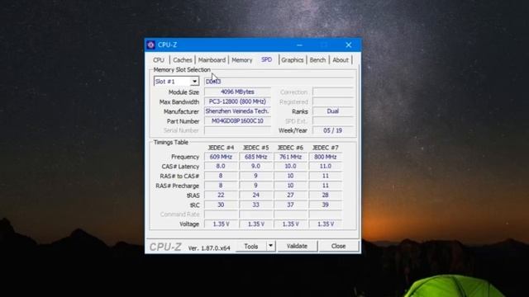
Task: Click the Part Number value M04GD08P1600C10
Action: [x=237, y=121]
